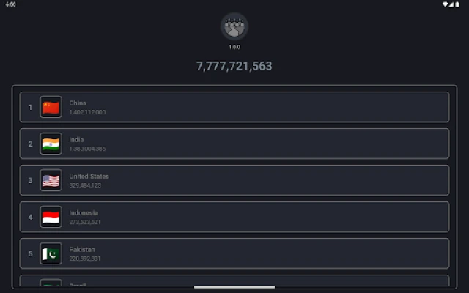The image size is (469, 293).
Task: Tap the Indonesia flag icon
Action: pos(51,217)
